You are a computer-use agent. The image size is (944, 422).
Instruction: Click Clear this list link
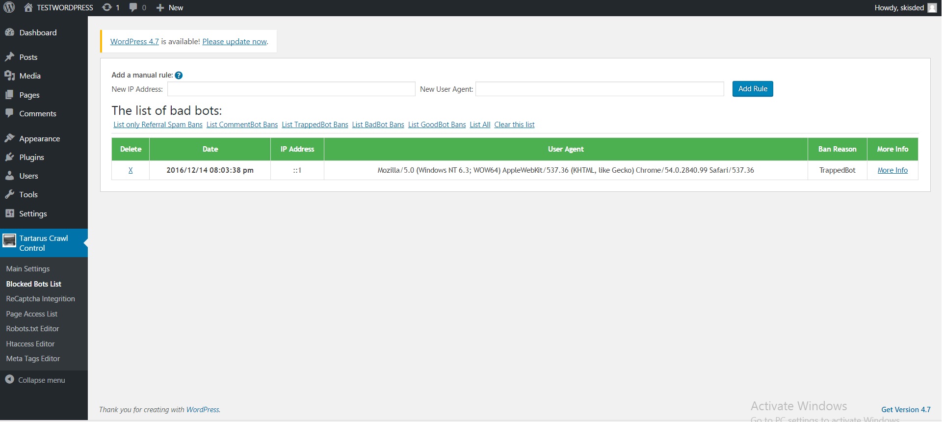(x=514, y=125)
